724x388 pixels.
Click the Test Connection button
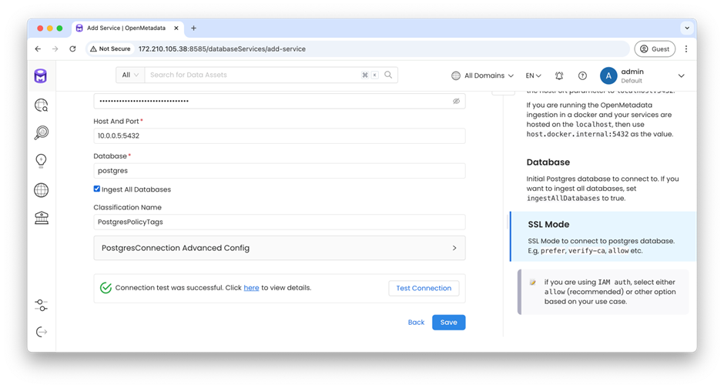pos(424,288)
